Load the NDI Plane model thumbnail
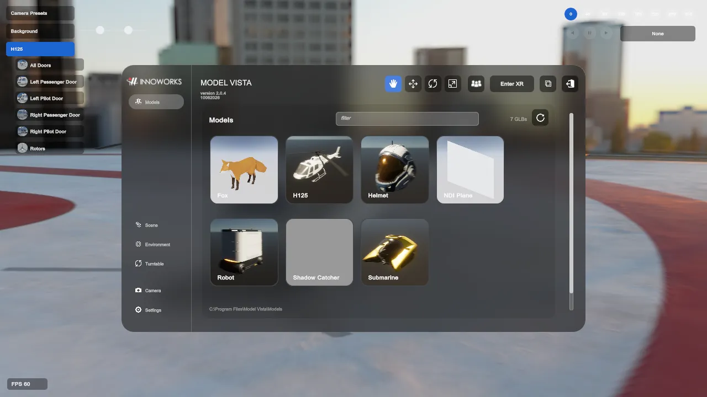The height and width of the screenshot is (397, 707). [470, 170]
